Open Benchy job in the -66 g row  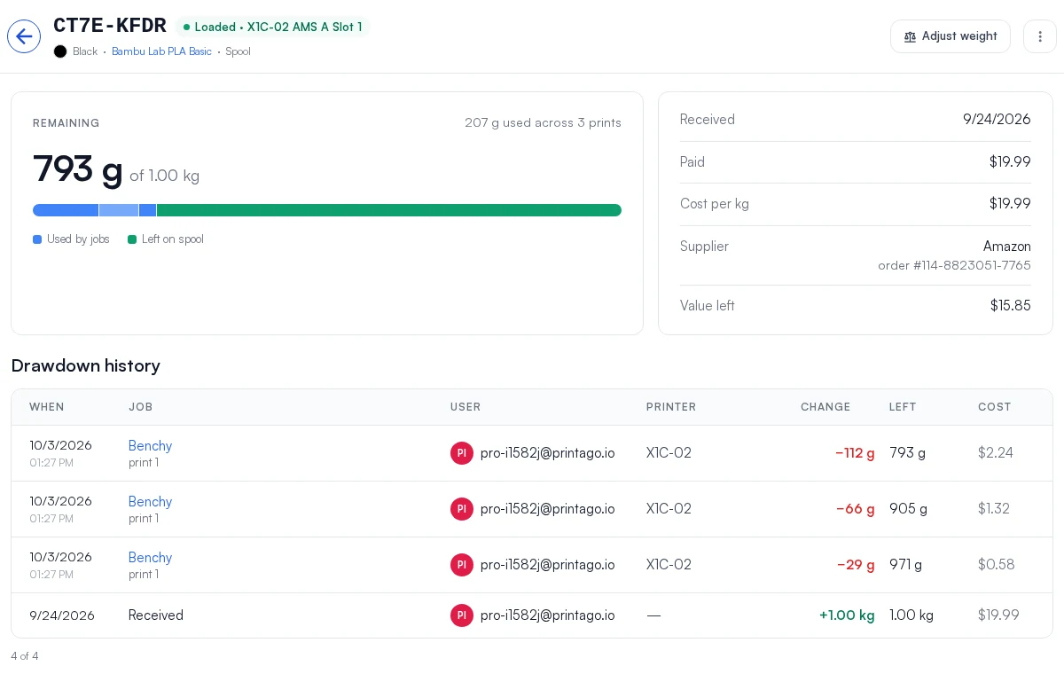(x=150, y=501)
